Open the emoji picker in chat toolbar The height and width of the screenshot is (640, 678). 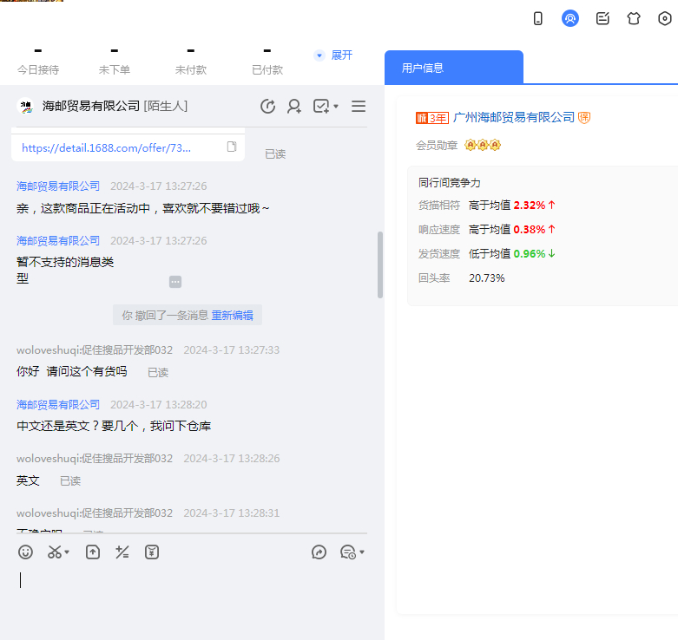click(26, 552)
